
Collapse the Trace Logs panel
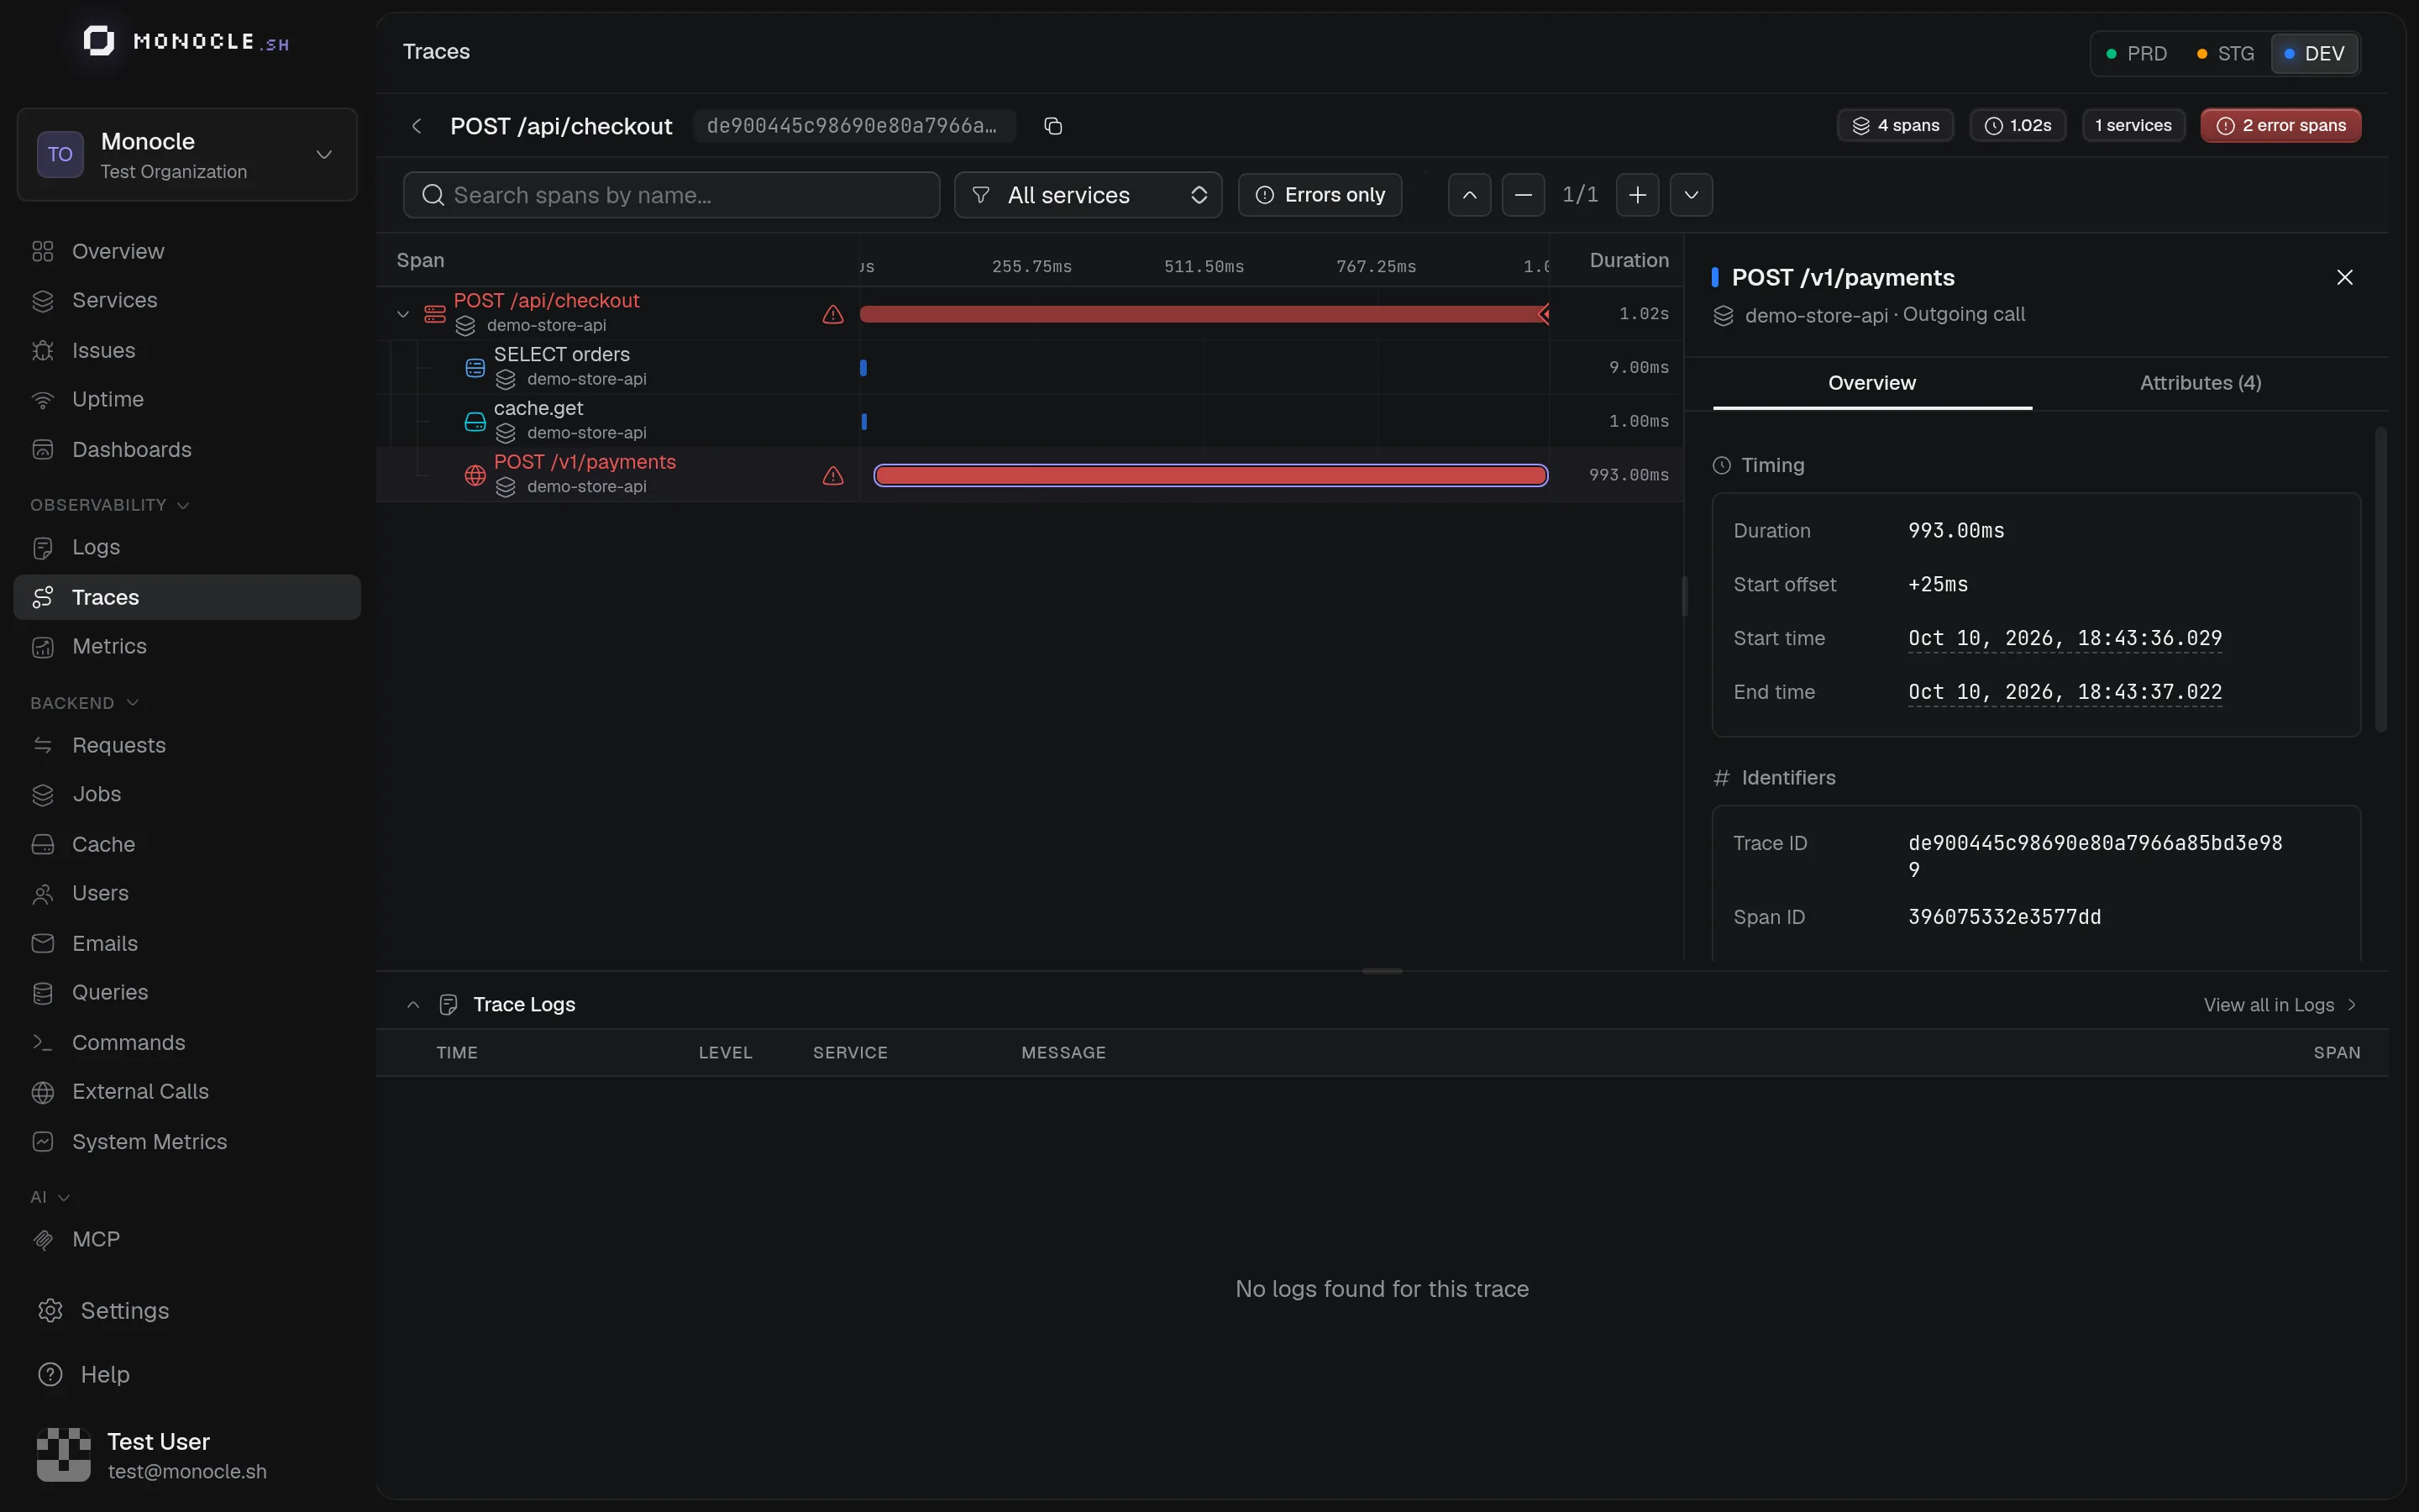tap(413, 1005)
